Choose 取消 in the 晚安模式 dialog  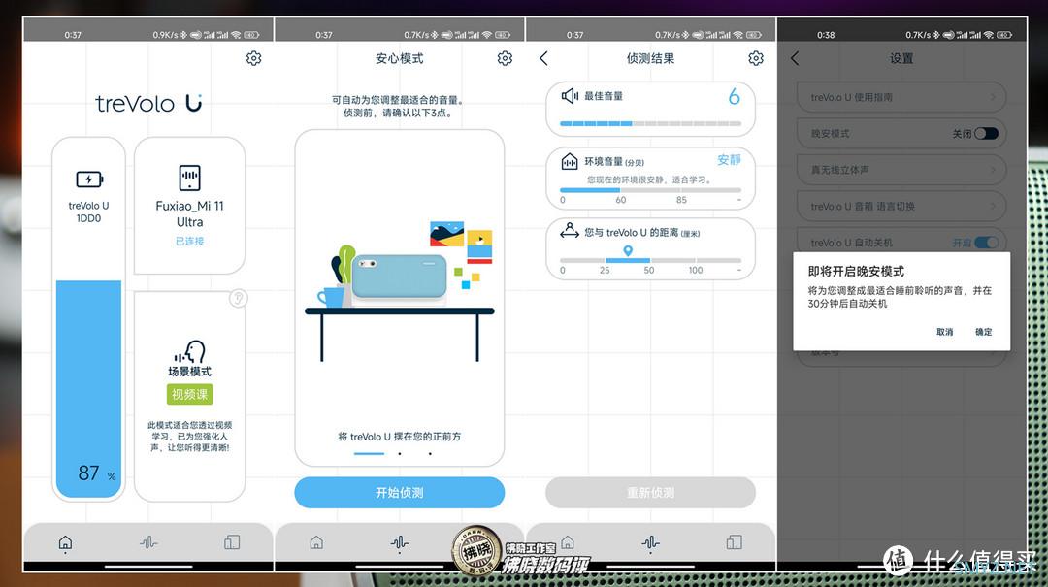[944, 332]
